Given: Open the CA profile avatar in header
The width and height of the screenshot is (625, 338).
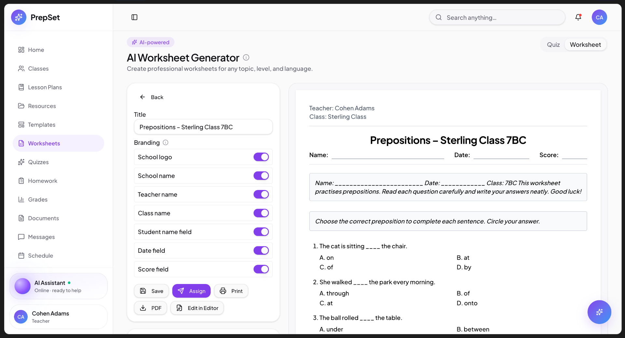Looking at the screenshot, I should (x=599, y=17).
